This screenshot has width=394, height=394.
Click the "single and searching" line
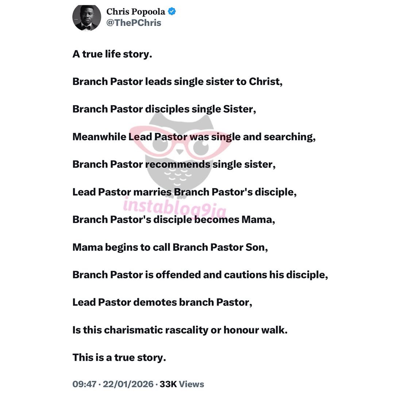pos(194,137)
